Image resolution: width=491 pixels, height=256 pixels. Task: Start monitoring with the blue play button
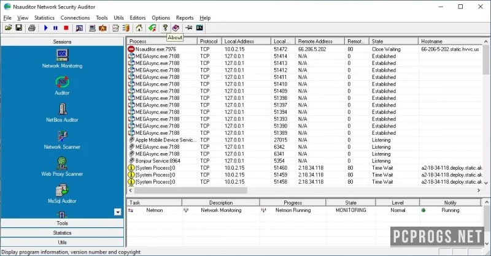coord(45,28)
